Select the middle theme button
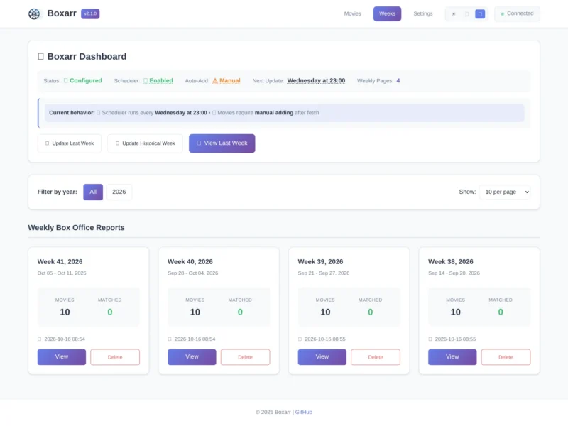Viewport: 568px width, 426px height. coord(467,14)
